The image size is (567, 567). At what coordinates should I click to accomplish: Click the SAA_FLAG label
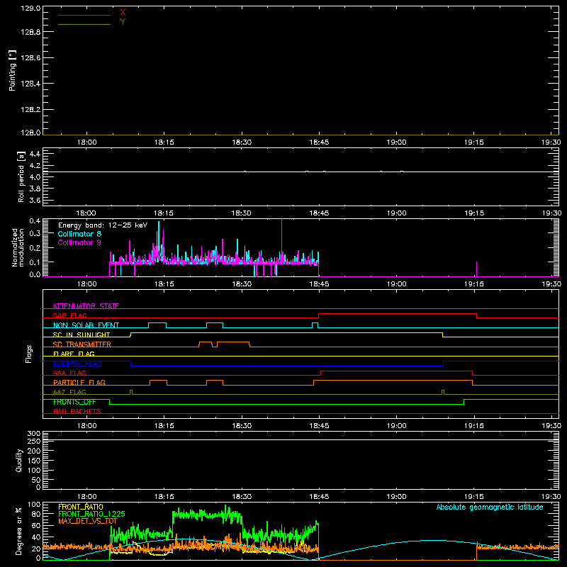click(x=69, y=373)
